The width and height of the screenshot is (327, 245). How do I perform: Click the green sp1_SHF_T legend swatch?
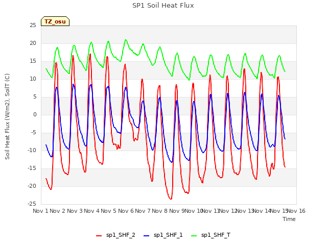(194, 236)
